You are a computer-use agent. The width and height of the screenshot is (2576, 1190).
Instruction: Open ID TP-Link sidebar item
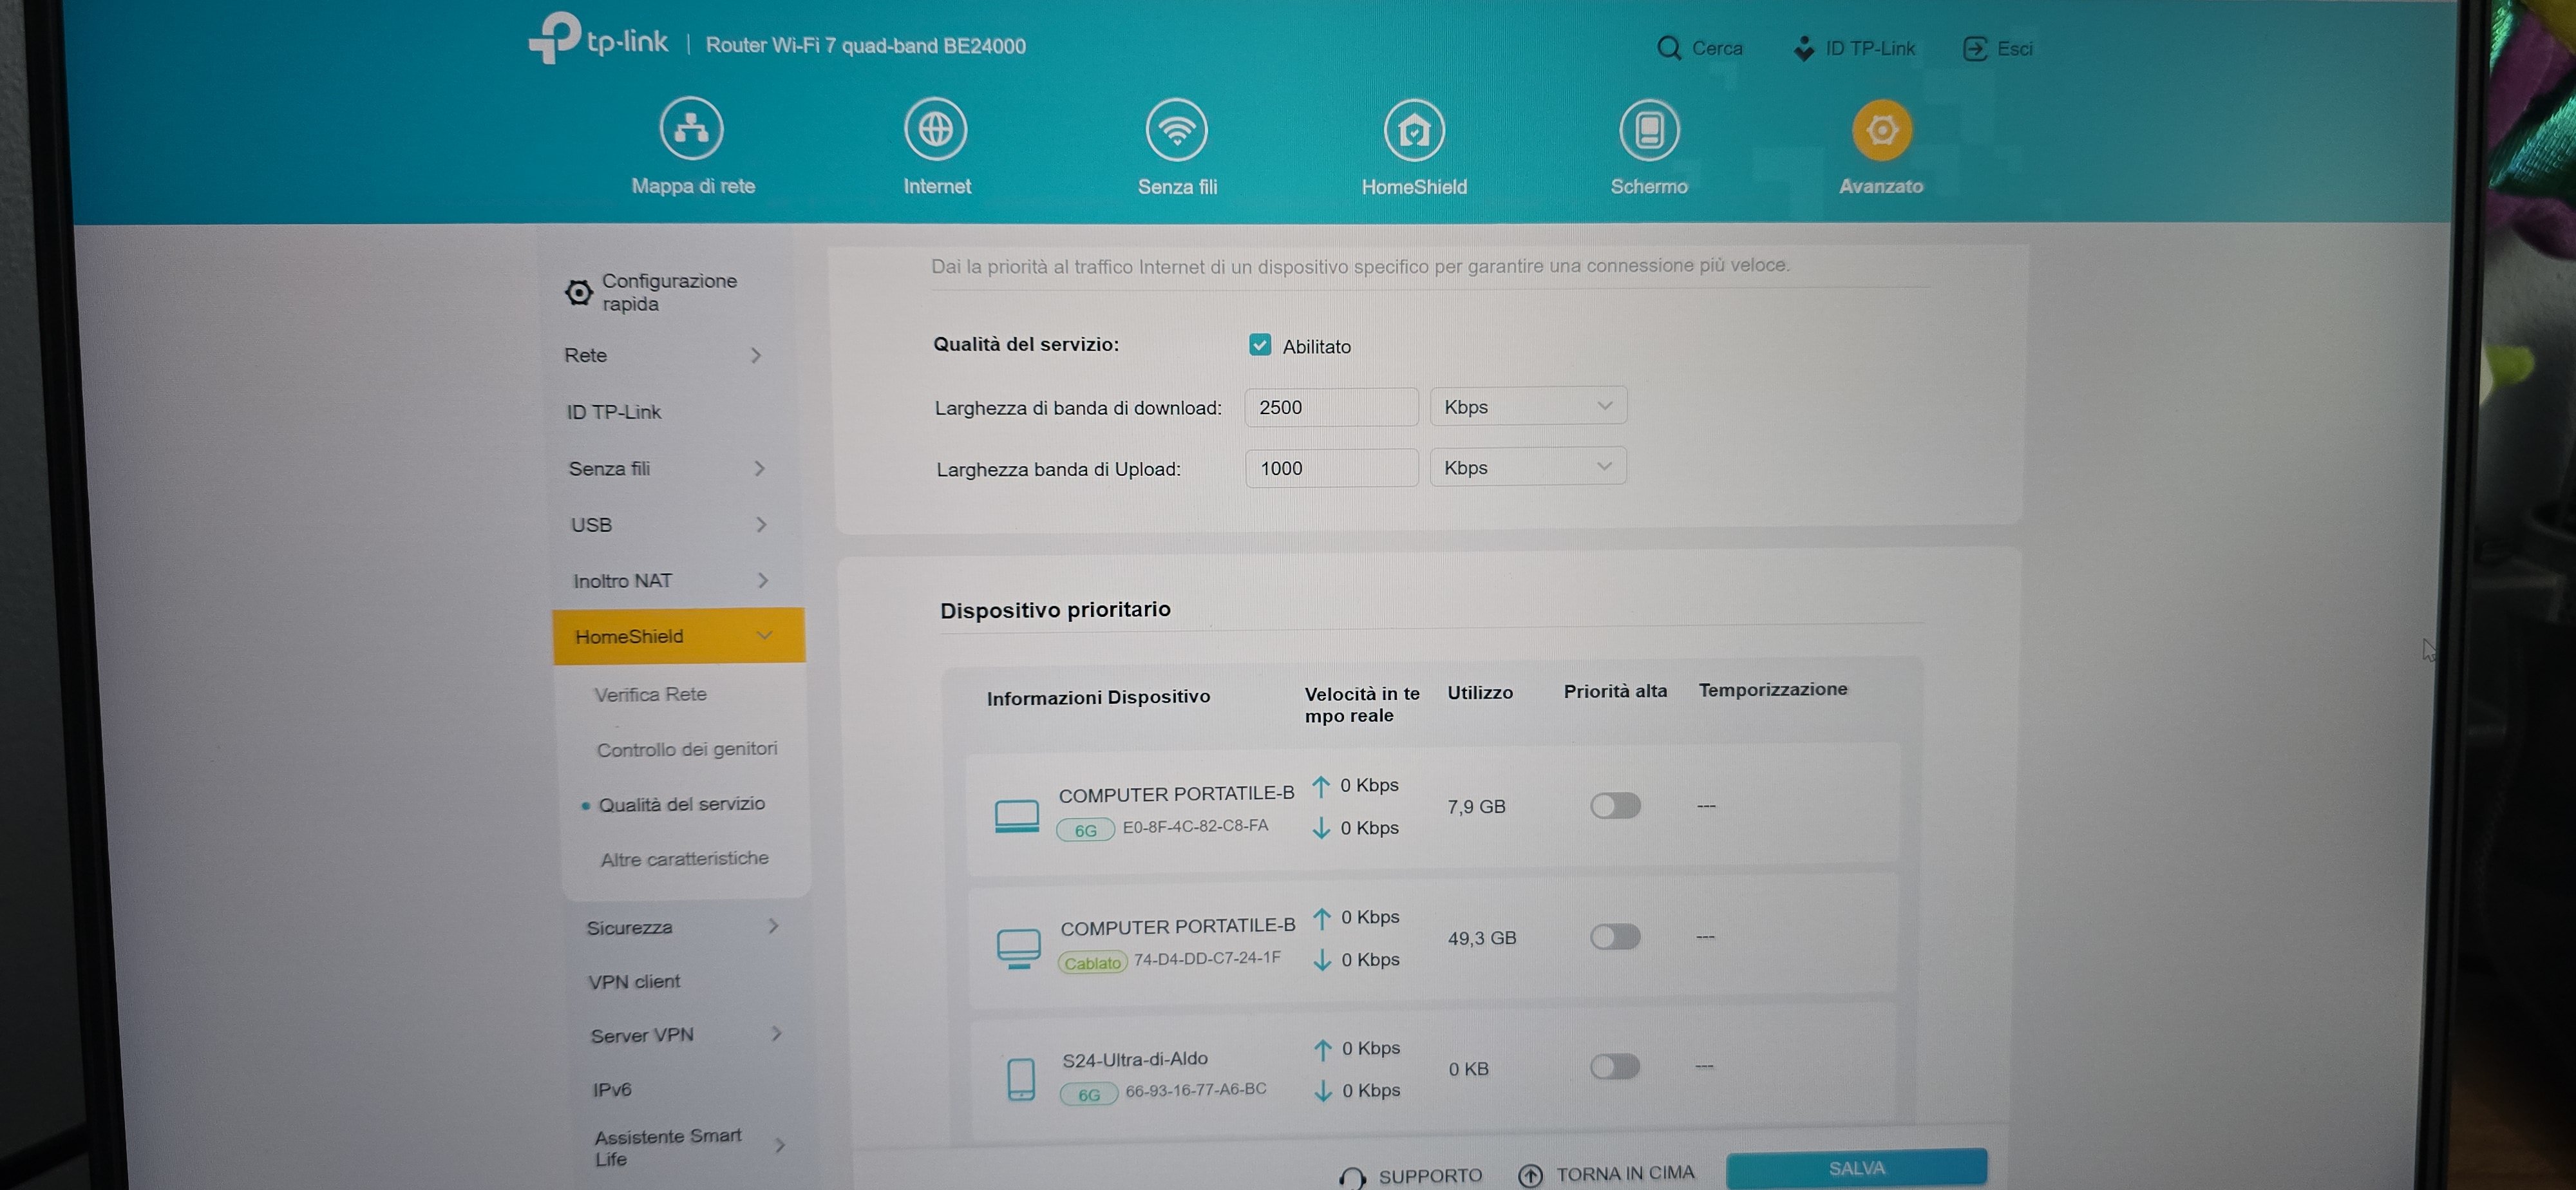(614, 412)
